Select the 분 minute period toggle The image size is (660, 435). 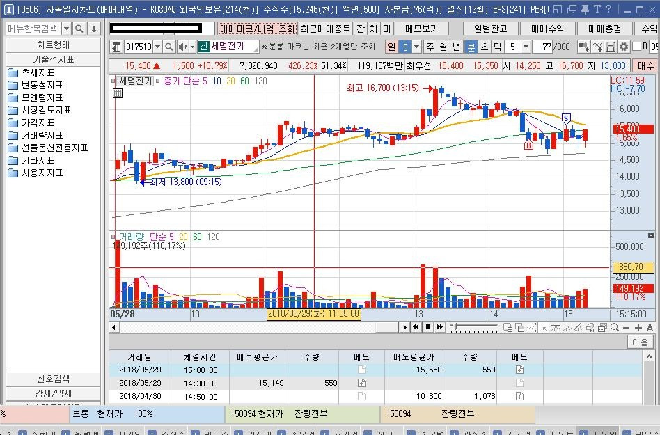click(x=471, y=46)
